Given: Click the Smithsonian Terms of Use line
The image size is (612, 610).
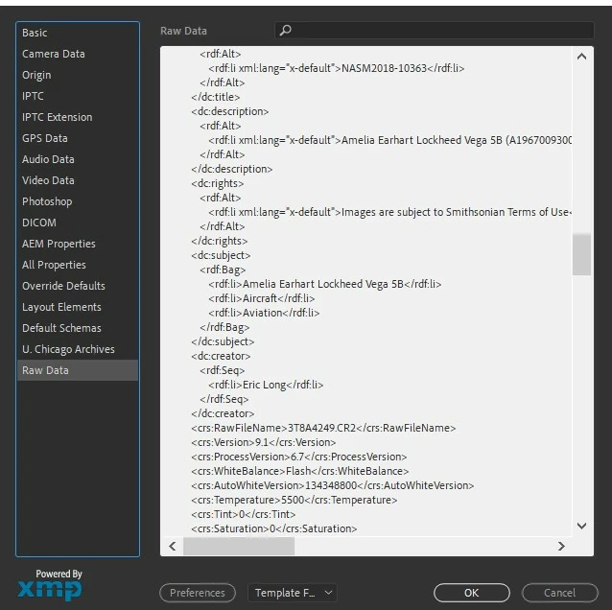Looking at the screenshot, I should click(x=389, y=212).
